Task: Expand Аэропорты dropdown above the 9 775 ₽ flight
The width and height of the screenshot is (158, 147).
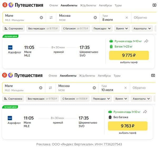Action: [142, 28]
